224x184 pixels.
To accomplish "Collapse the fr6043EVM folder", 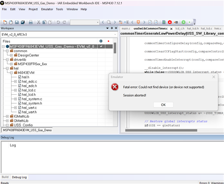I will click(x=11, y=73).
